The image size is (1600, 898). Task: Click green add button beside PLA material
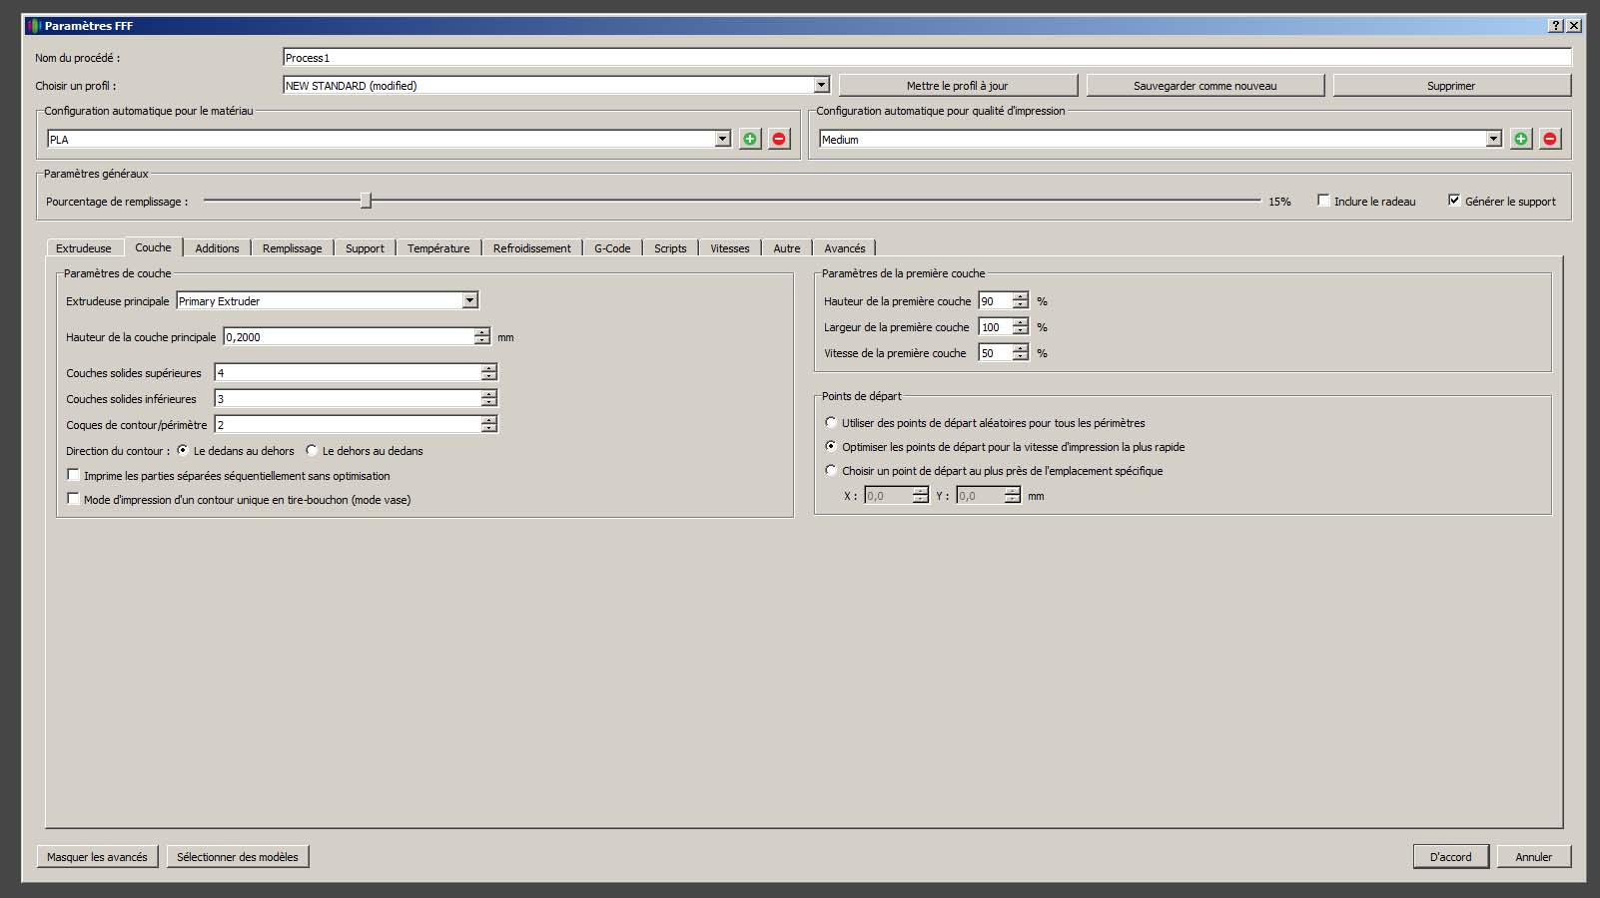coord(750,140)
